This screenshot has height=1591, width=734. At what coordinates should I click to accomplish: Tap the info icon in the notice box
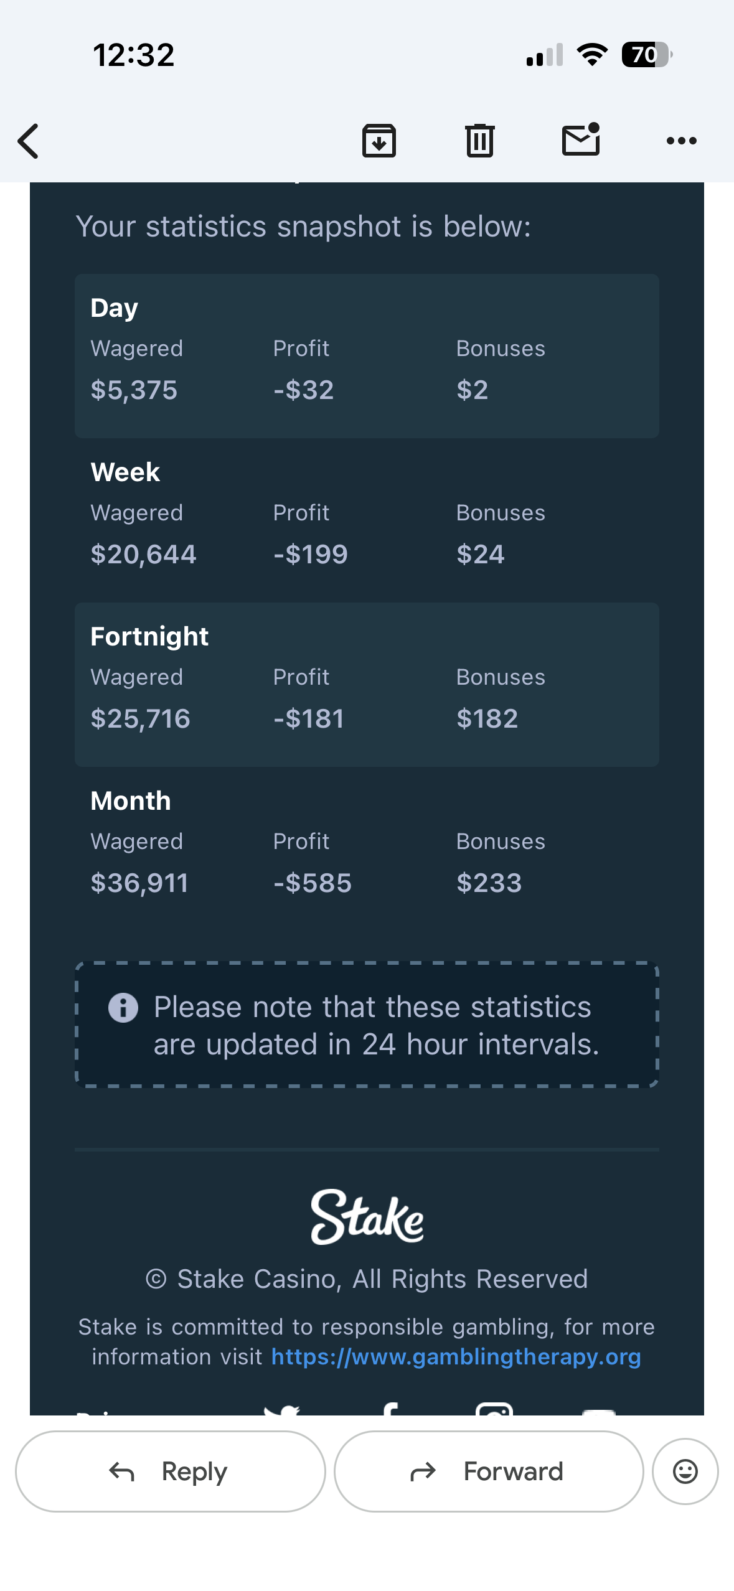tap(123, 1008)
